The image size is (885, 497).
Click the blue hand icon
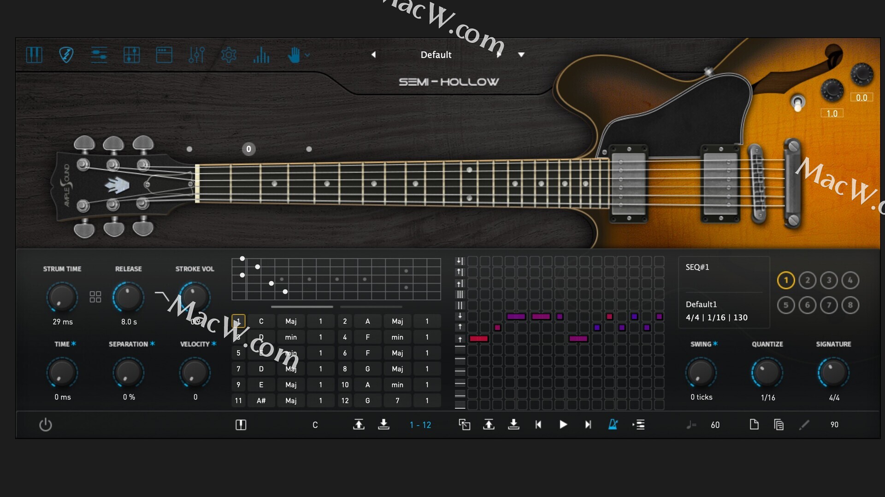294,55
